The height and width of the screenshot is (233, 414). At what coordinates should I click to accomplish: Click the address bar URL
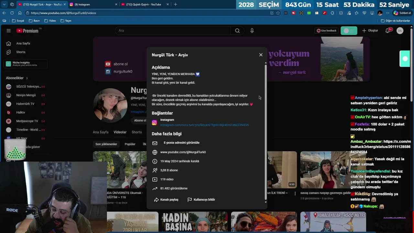point(63,13)
